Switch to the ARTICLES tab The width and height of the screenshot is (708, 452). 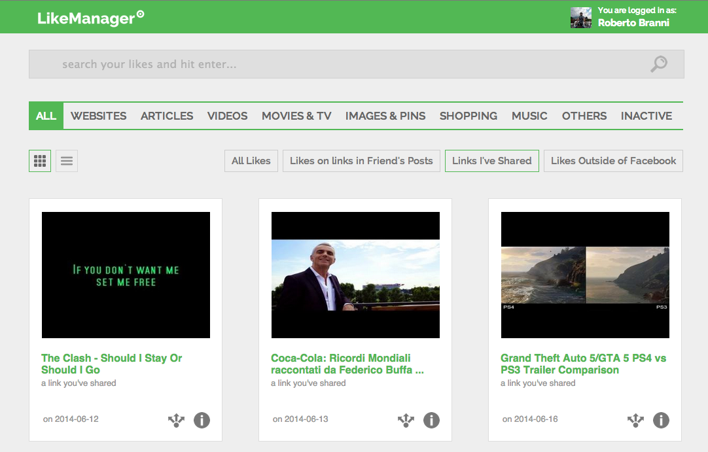[x=167, y=116]
